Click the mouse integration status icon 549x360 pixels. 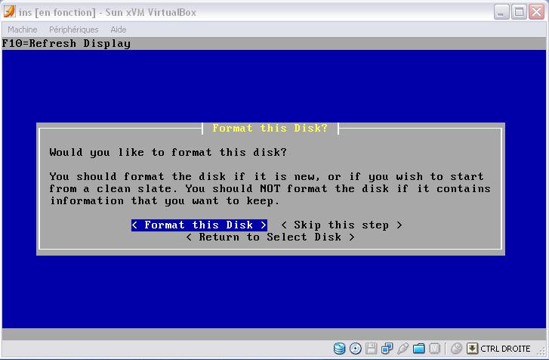(x=456, y=349)
